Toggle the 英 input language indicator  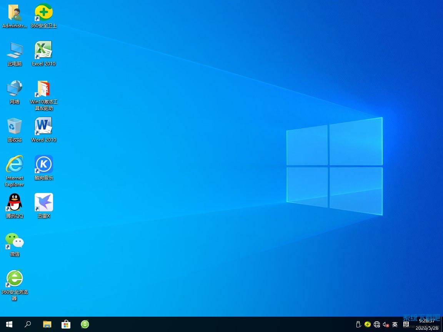(x=395, y=325)
